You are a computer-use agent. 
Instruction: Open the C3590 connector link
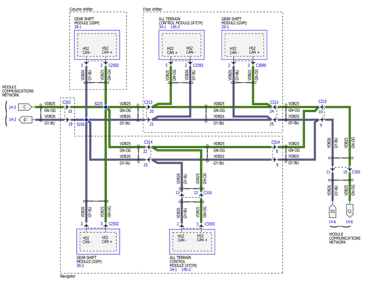[x=262, y=65]
